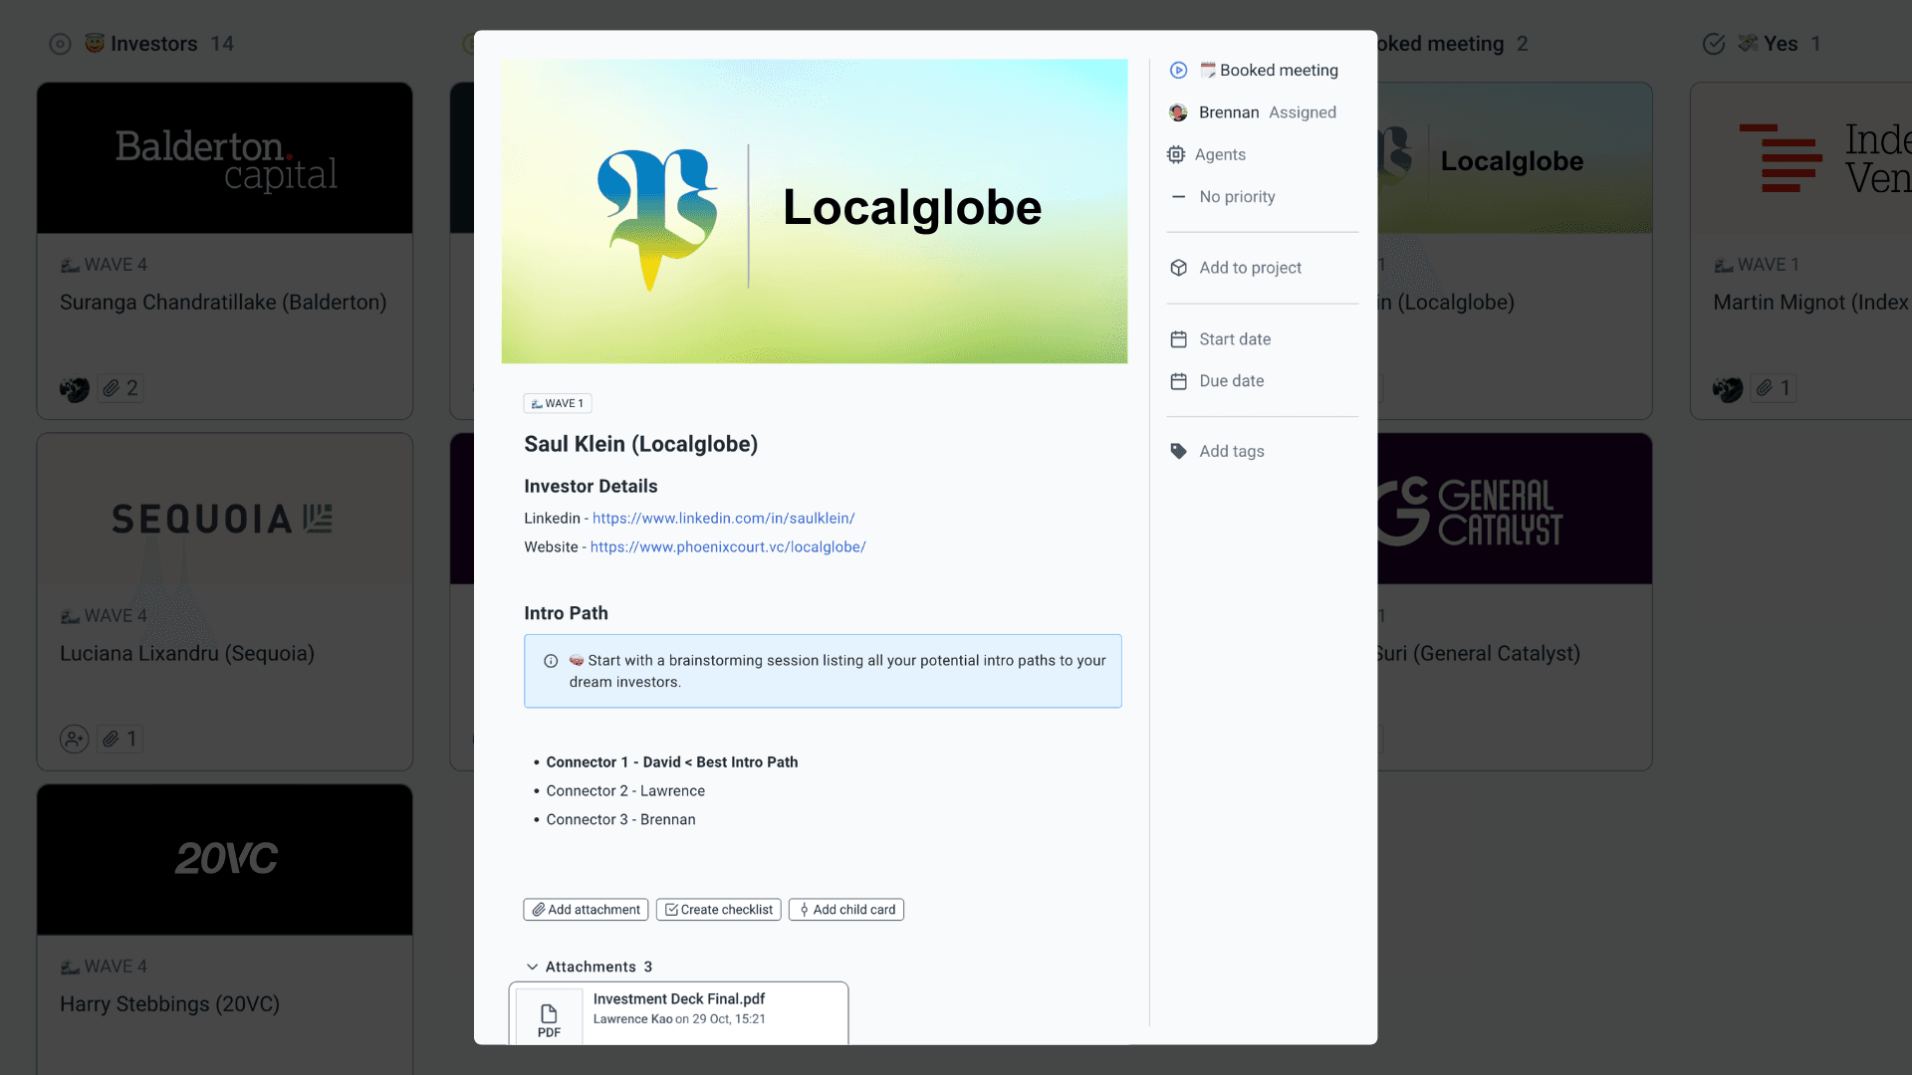Click the Start date calendar icon
Image resolution: width=1912 pixels, height=1075 pixels.
coord(1178,339)
